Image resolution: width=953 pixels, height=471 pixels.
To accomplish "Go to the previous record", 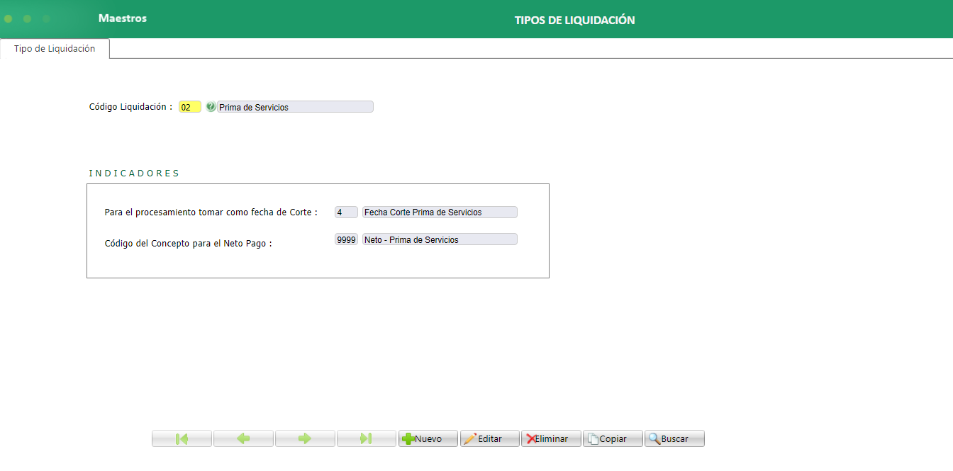I will (243, 438).
